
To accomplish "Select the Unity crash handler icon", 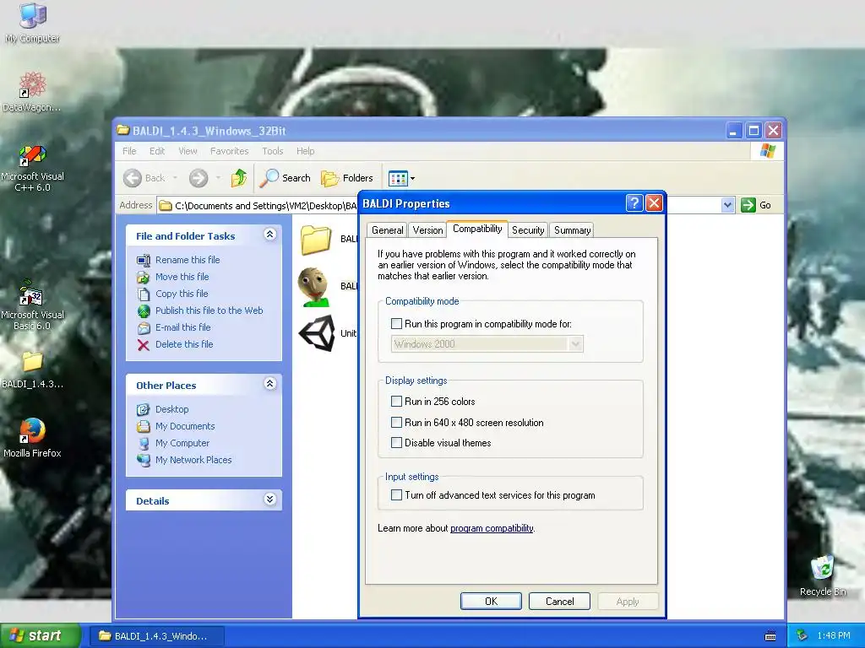I will tap(318, 333).
